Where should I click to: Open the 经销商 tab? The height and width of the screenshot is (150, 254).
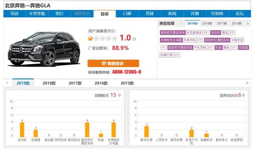[217, 14]
